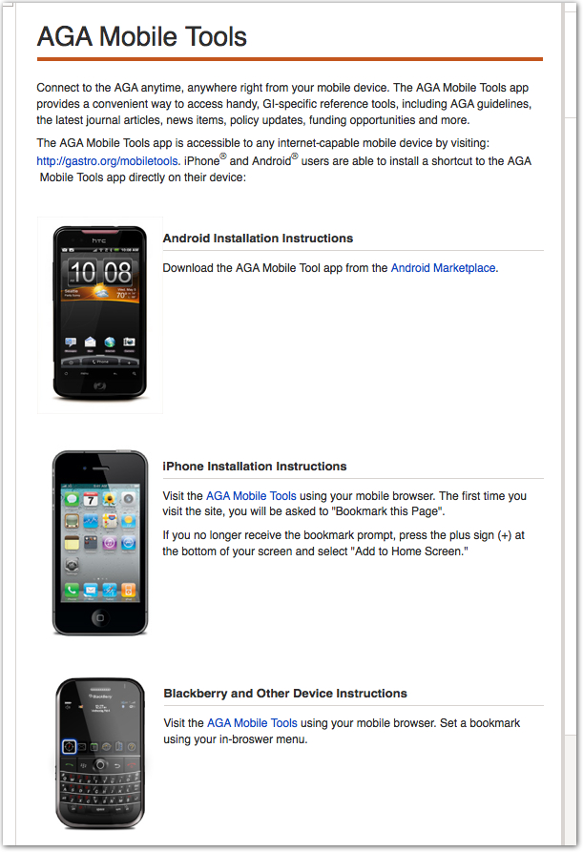Click the sunflower Photos icon on iPhone screen
Viewport: 583px width, 852px height.
point(109,499)
